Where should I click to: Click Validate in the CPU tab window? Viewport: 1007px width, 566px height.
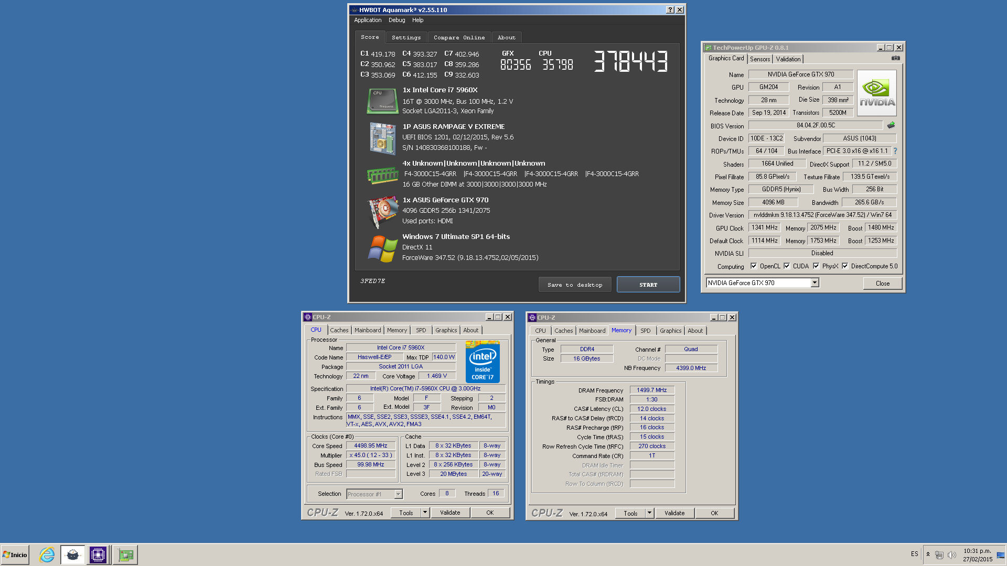point(450,513)
